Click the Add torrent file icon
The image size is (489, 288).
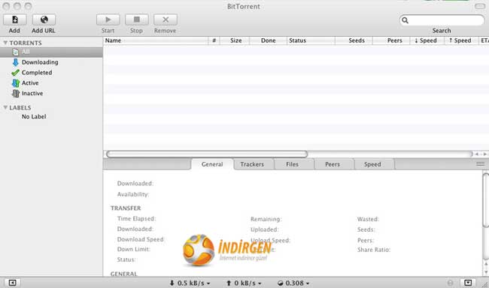(14, 19)
